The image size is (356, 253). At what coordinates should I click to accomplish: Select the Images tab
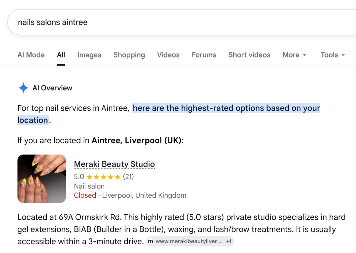pyautogui.click(x=89, y=55)
